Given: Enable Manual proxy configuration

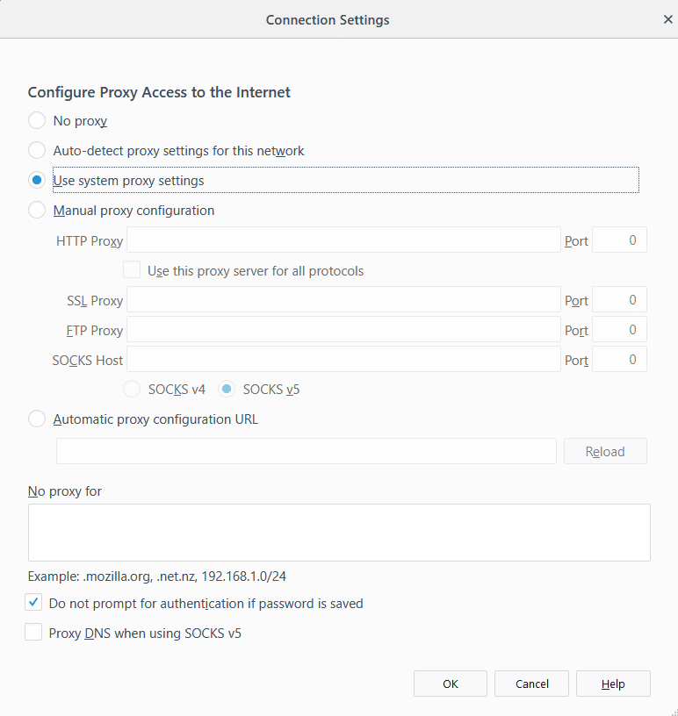Looking at the screenshot, I should pyautogui.click(x=36, y=210).
